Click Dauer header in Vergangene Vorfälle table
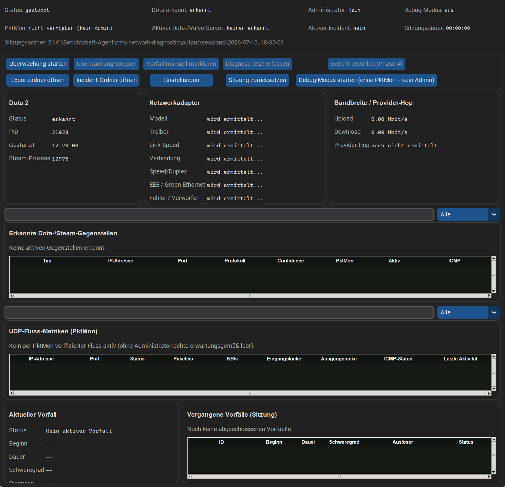 coord(308,442)
